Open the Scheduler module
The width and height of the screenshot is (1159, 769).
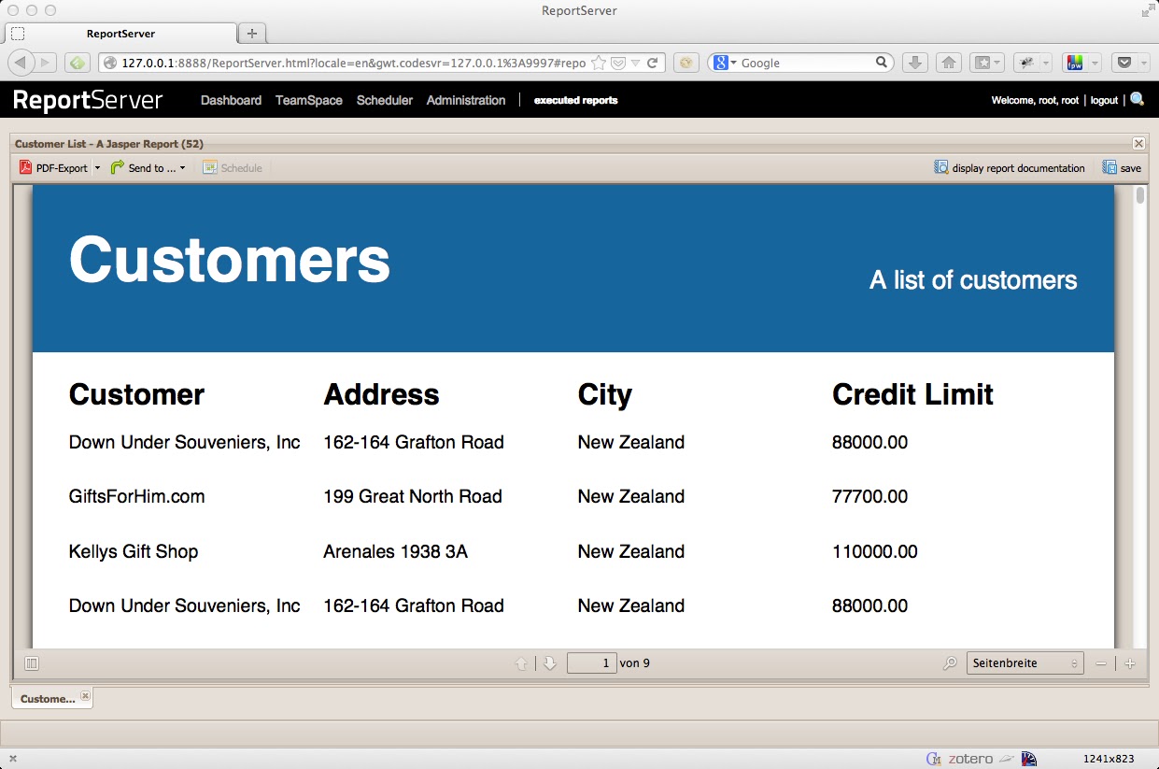[384, 100]
